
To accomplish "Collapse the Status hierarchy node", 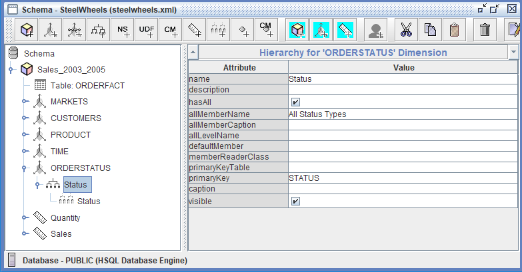I will coord(37,185).
